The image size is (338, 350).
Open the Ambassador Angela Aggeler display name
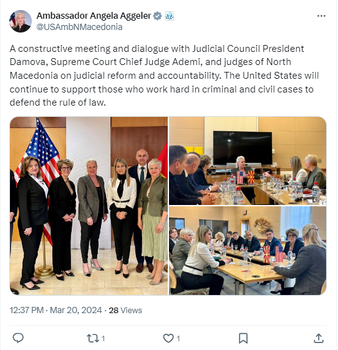pos(94,16)
